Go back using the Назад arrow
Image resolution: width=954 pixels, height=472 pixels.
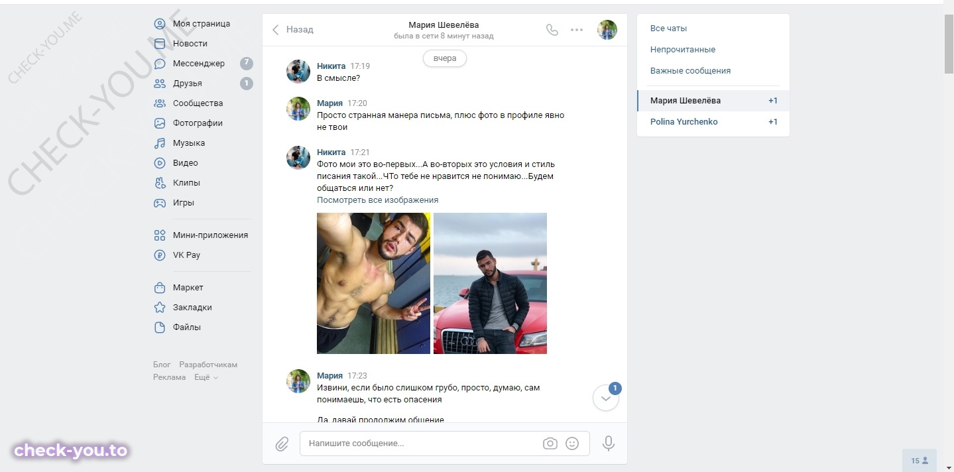click(292, 30)
